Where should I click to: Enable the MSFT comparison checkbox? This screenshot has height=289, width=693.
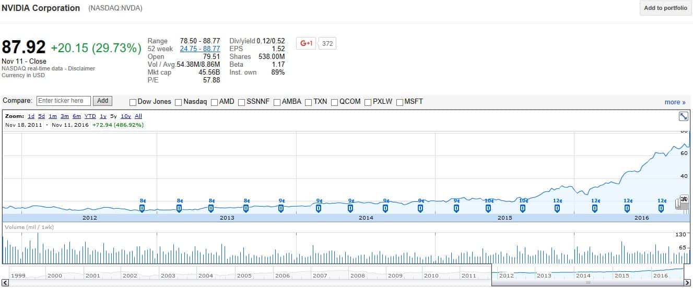(400, 102)
